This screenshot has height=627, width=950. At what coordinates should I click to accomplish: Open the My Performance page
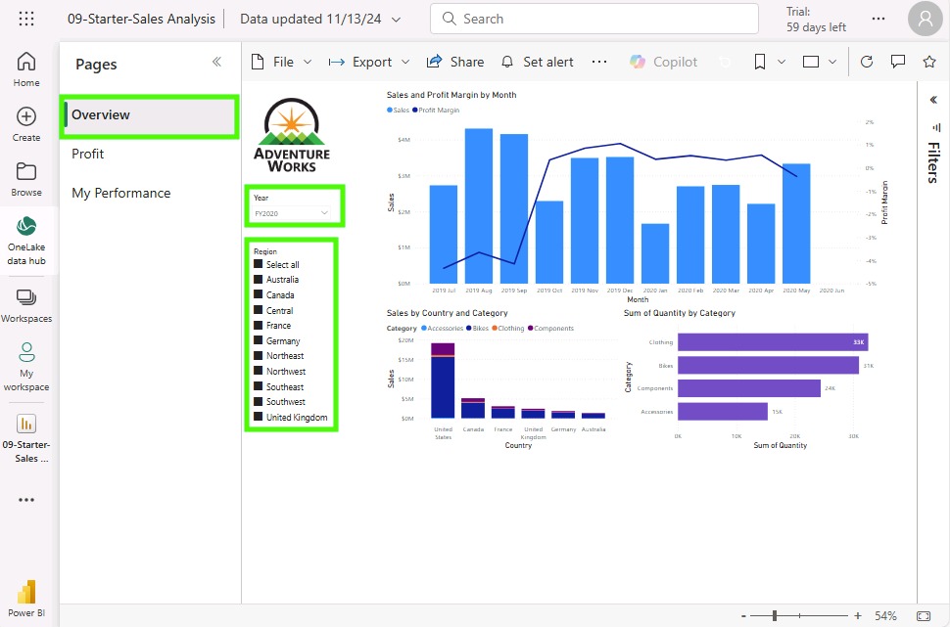click(120, 193)
